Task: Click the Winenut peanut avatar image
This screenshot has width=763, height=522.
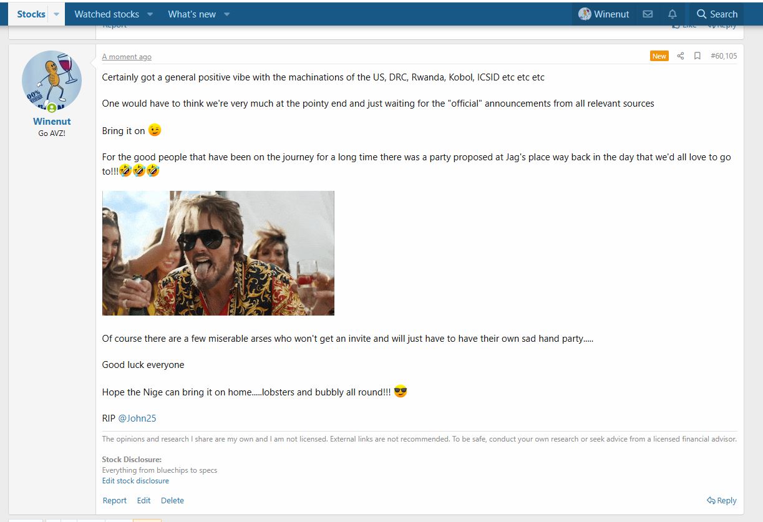Action: coord(52,80)
